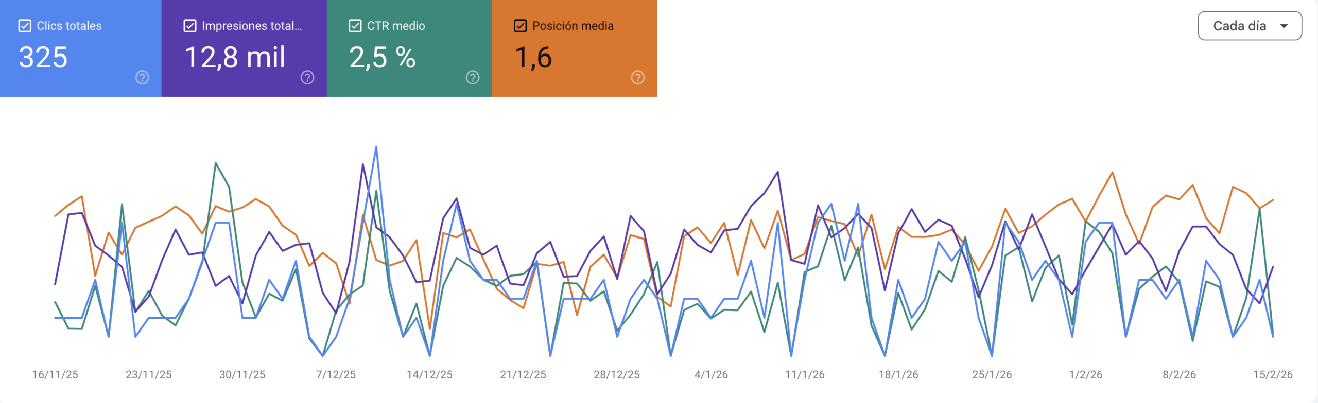Viewport: 1318px width, 403px height.
Task: Click the Posición media label text
Action: (x=573, y=26)
